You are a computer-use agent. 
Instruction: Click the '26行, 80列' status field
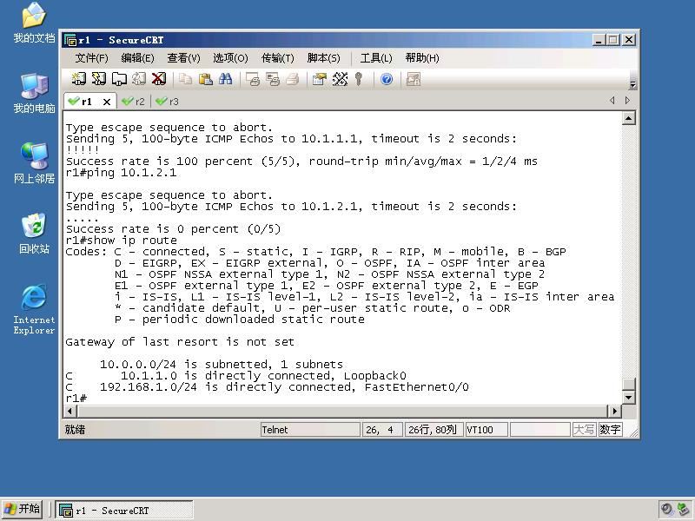click(x=434, y=430)
